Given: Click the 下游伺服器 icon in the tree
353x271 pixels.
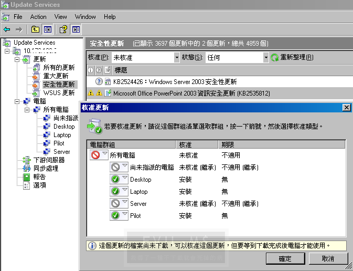Looking at the screenshot, I should pos(27,160).
